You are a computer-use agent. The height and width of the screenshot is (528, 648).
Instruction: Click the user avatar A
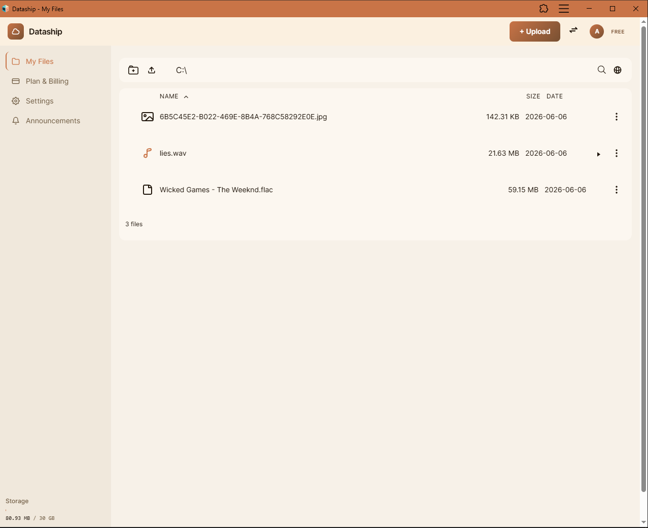pos(597,31)
